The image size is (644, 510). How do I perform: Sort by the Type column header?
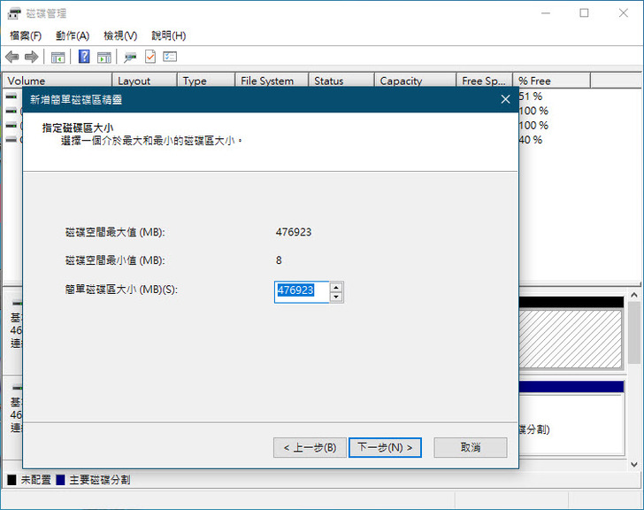tap(206, 81)
